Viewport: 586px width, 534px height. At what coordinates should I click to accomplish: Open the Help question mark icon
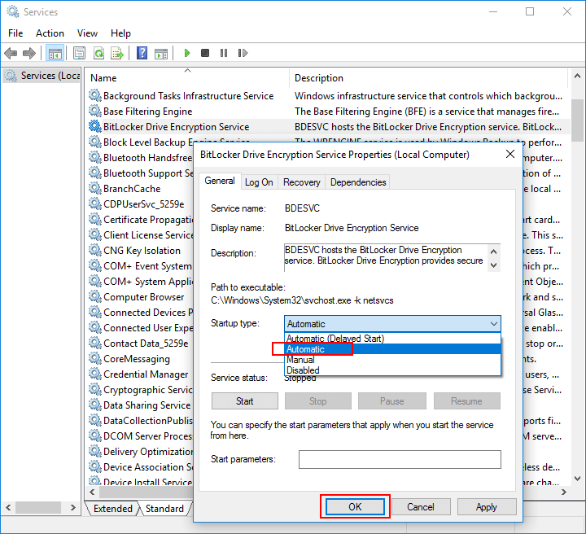(x=142, y=53)
